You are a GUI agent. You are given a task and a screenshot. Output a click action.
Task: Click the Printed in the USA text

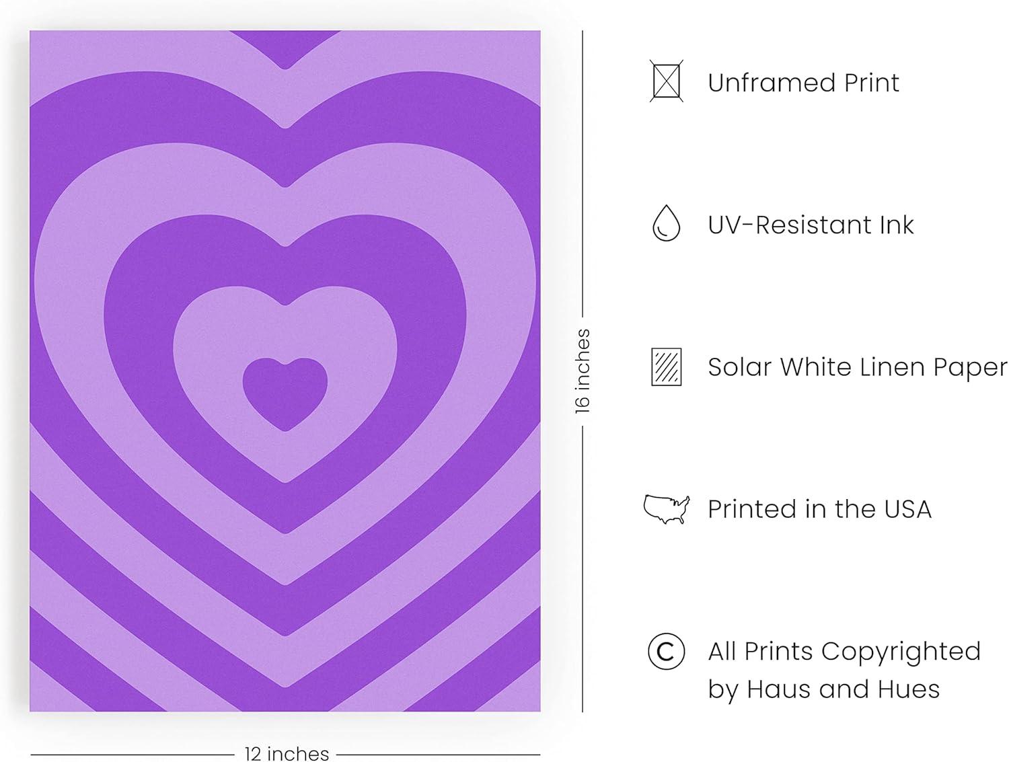click(x=819, y=509)
